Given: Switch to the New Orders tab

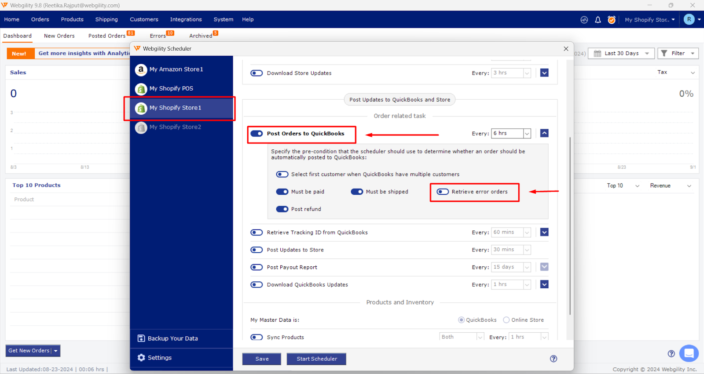Looking at the screenshot, I should tap(59, 36).
